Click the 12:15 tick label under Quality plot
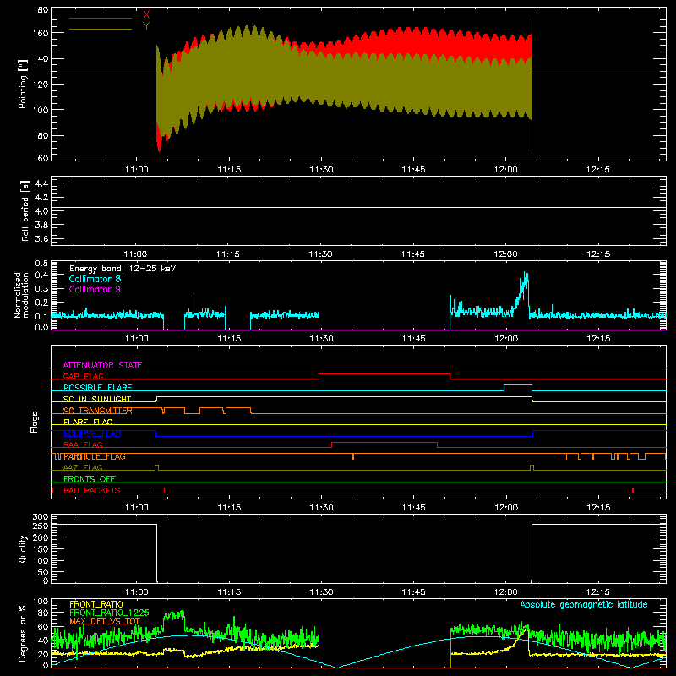Screen dimensions: 676x676 598,592
